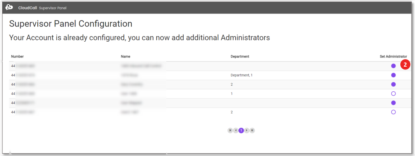Screen dimensions: 415x156
Task: Click the Supervisor Panel title text
Action: [53, 8]
